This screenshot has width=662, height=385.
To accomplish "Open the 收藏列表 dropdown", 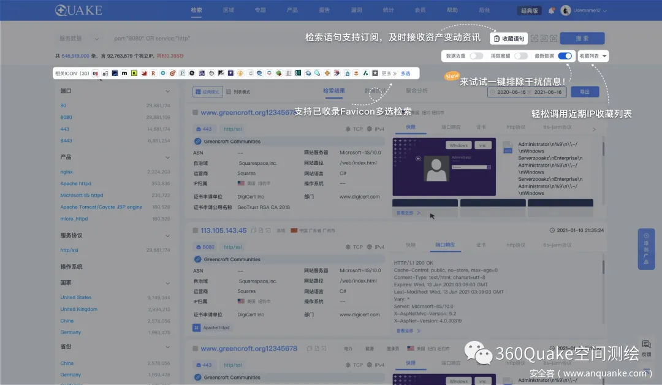I will (593, 56).
